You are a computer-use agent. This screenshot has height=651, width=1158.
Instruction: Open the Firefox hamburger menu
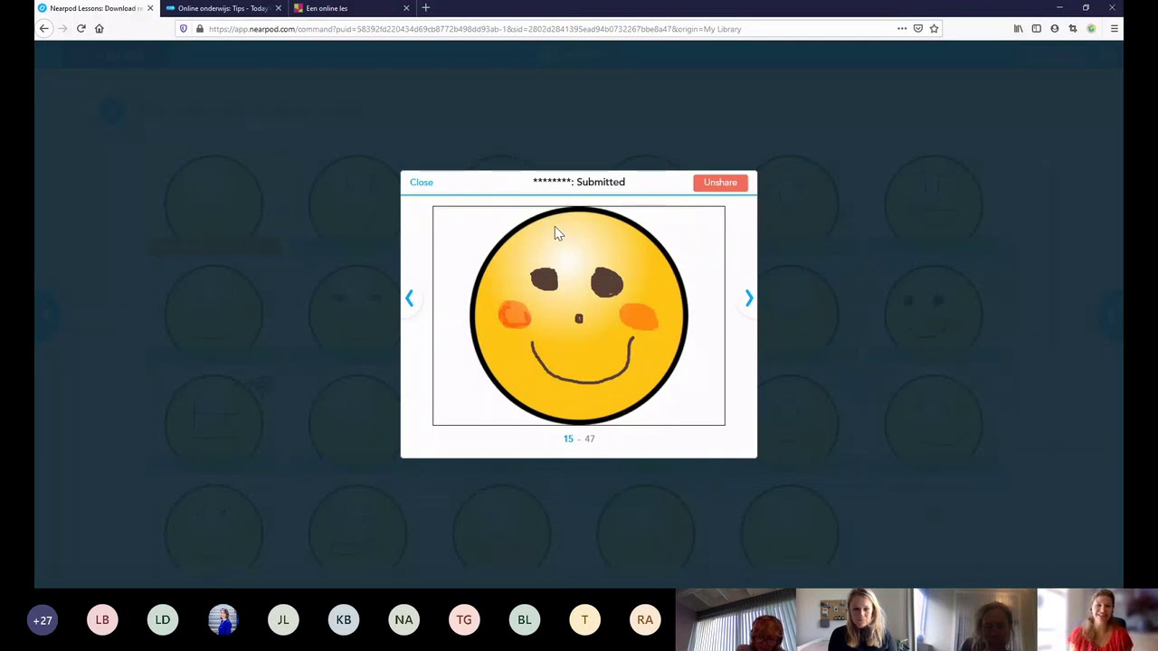(x=1114, y=29)
